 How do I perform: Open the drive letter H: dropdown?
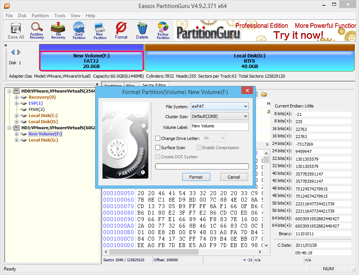tap(214, 138)
